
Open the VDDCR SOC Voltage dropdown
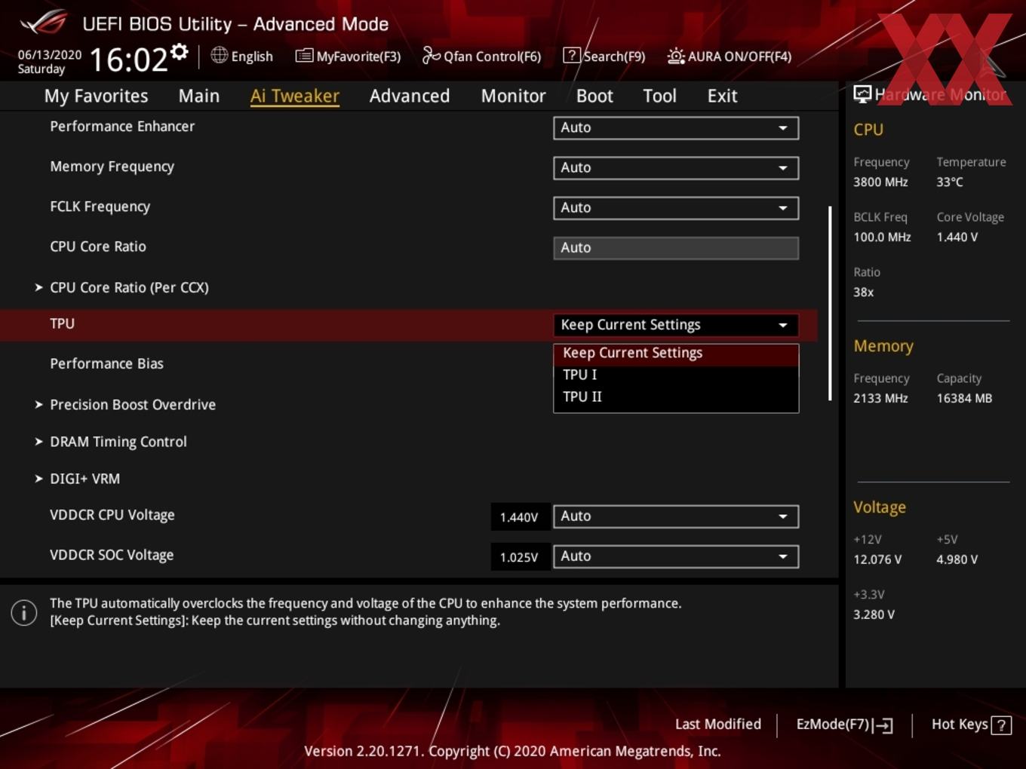coord(676,556)
